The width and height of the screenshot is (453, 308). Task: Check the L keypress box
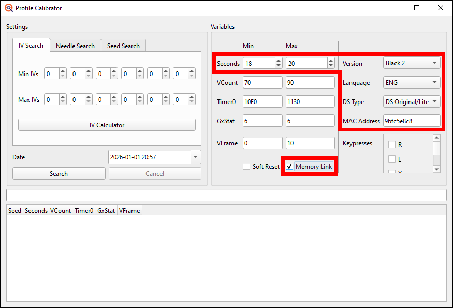tap(392, 159)
